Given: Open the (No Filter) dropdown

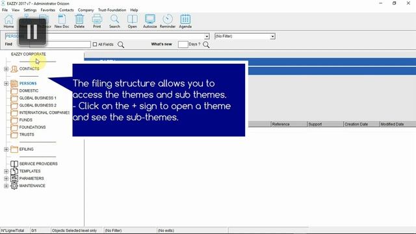Looking at the screenshot, I should [272, 36].
